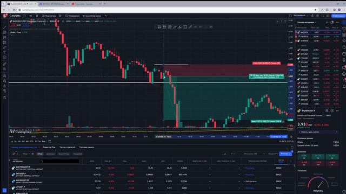Open the Без названия layout name dropdown
Screen dimensions: 346x194
(301, 16)
